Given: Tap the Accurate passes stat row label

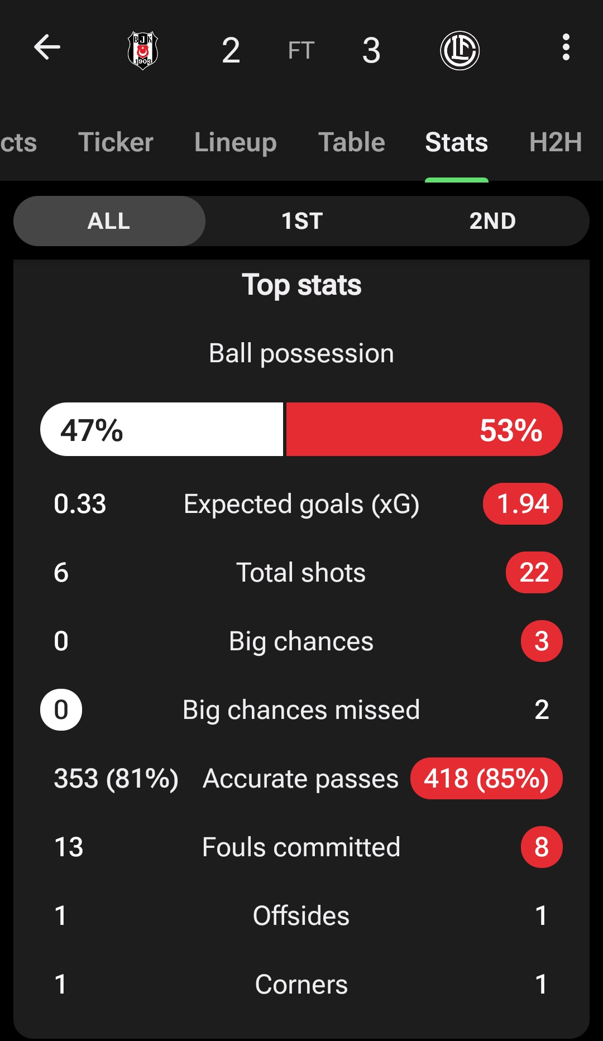Looking at the screenshot, I should pos(301,779).
